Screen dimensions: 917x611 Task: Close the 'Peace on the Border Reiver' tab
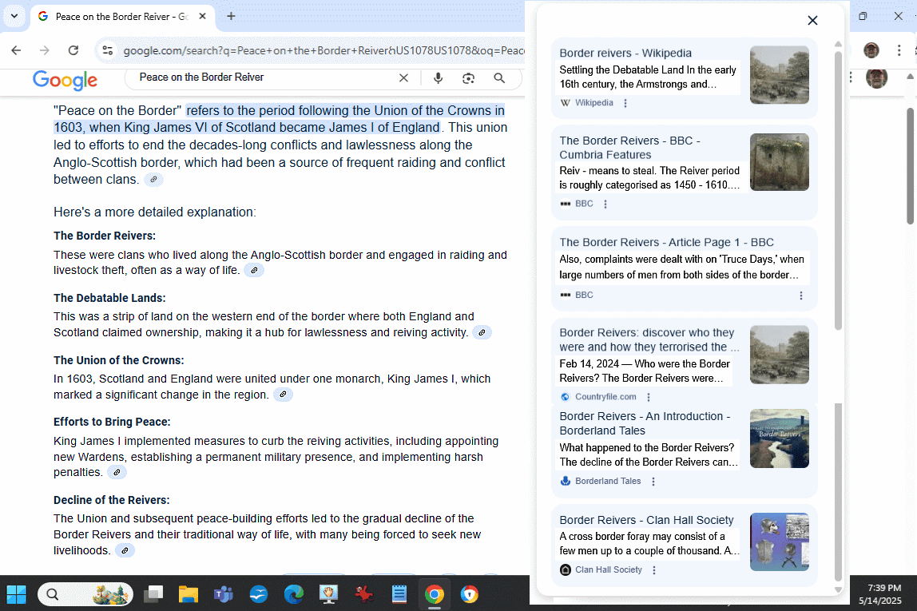click(202, 16)
